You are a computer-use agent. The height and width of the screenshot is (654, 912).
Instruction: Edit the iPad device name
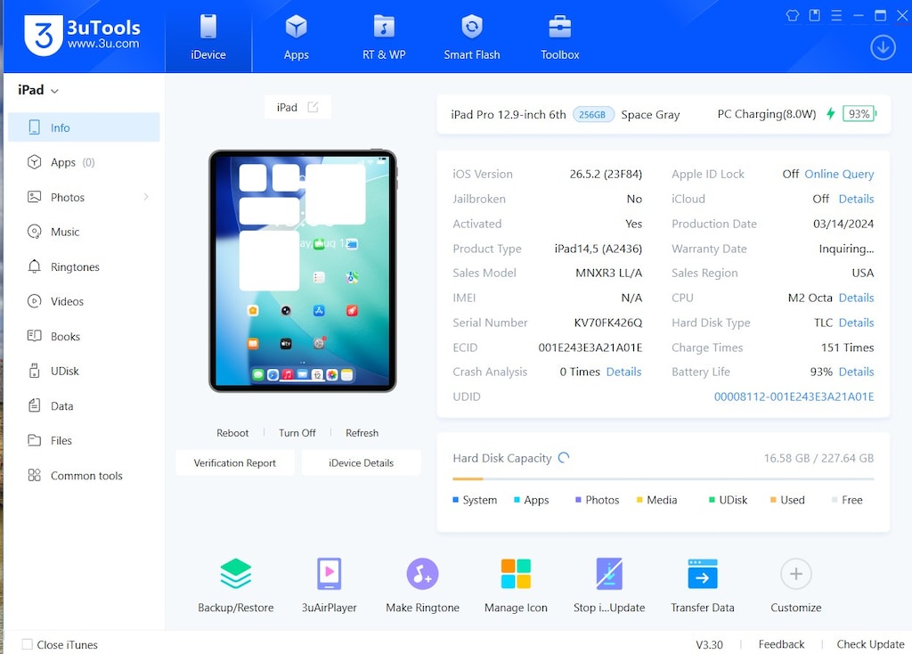pos(313,107)
